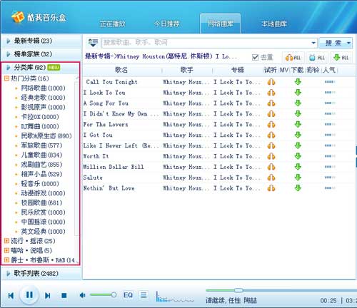The width and height of the screenshot is (357, 308).
Task: Collapse the 分类库 (92) section
Action: [41, 68]
